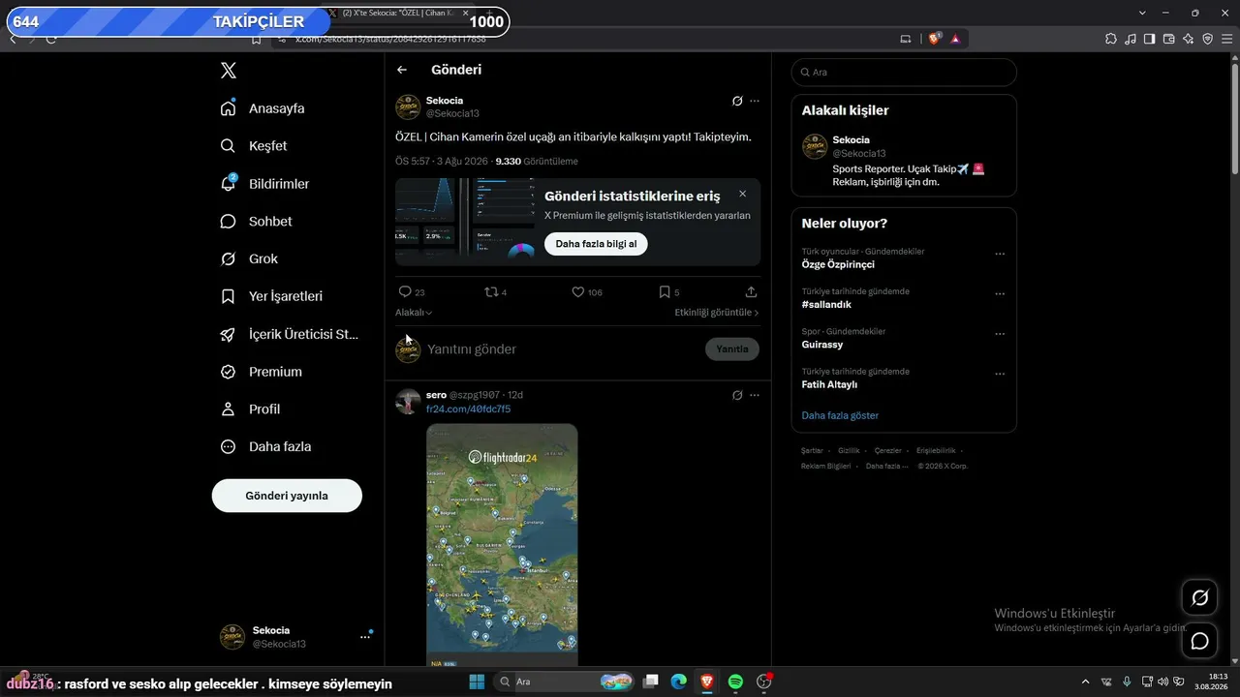The image size is (1240, 697).
Task: Open sero's profile avatar
Action: [x=408, y=402]
